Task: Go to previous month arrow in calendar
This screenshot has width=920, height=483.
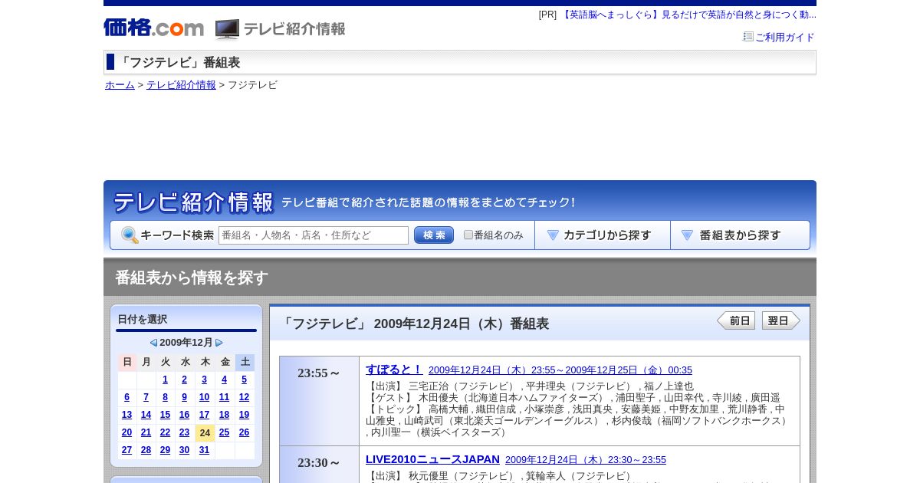Action: pyautogui.click(x=153, y=343)
